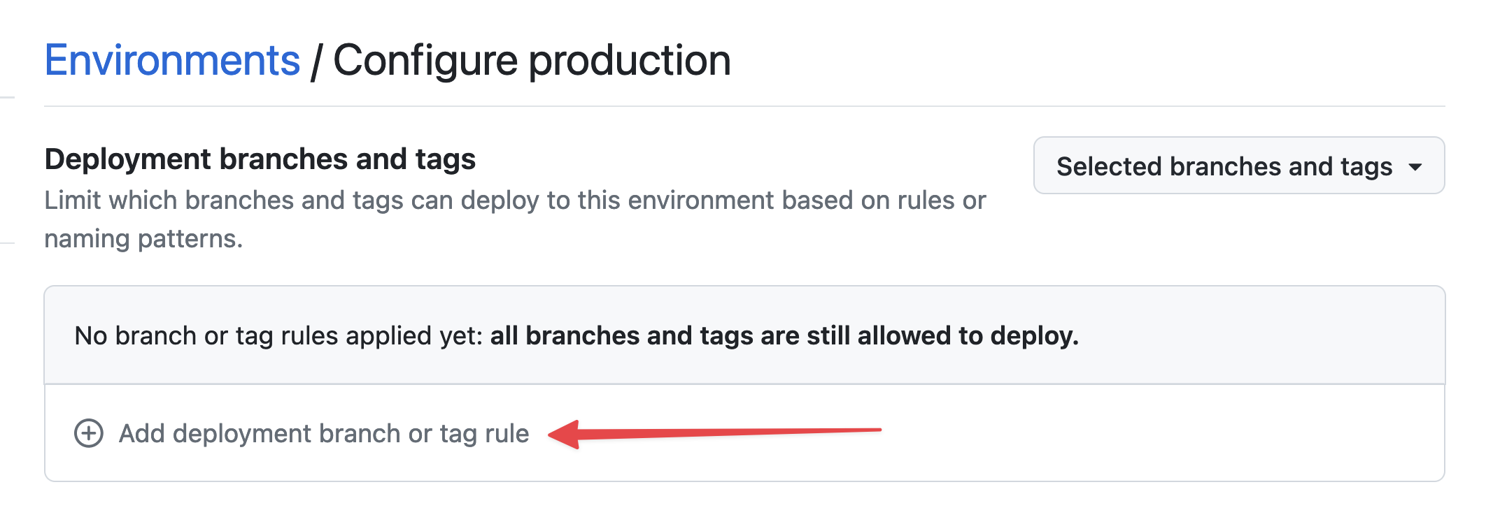
Task: Click the plus circle icon
Action: pos(89,433)
